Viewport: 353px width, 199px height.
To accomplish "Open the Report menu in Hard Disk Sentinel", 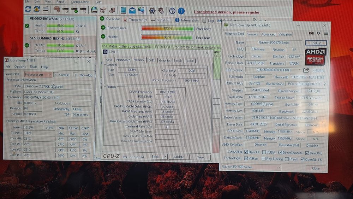I will tap(61, 2).
